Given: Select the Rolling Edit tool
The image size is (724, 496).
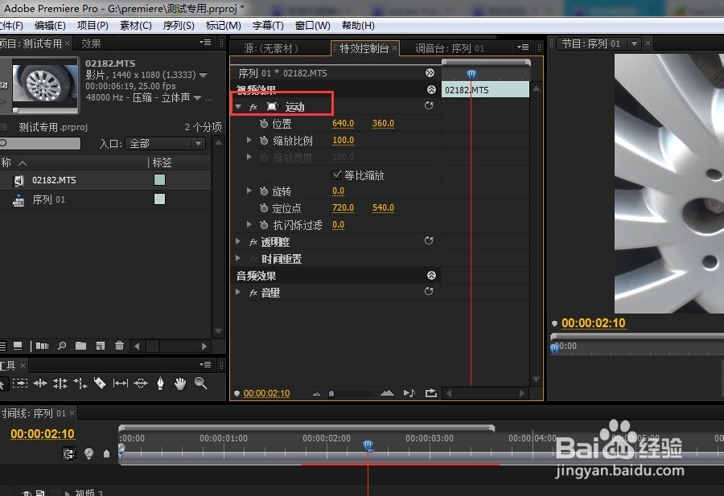Looking at the screenshot, I should 60,383.
